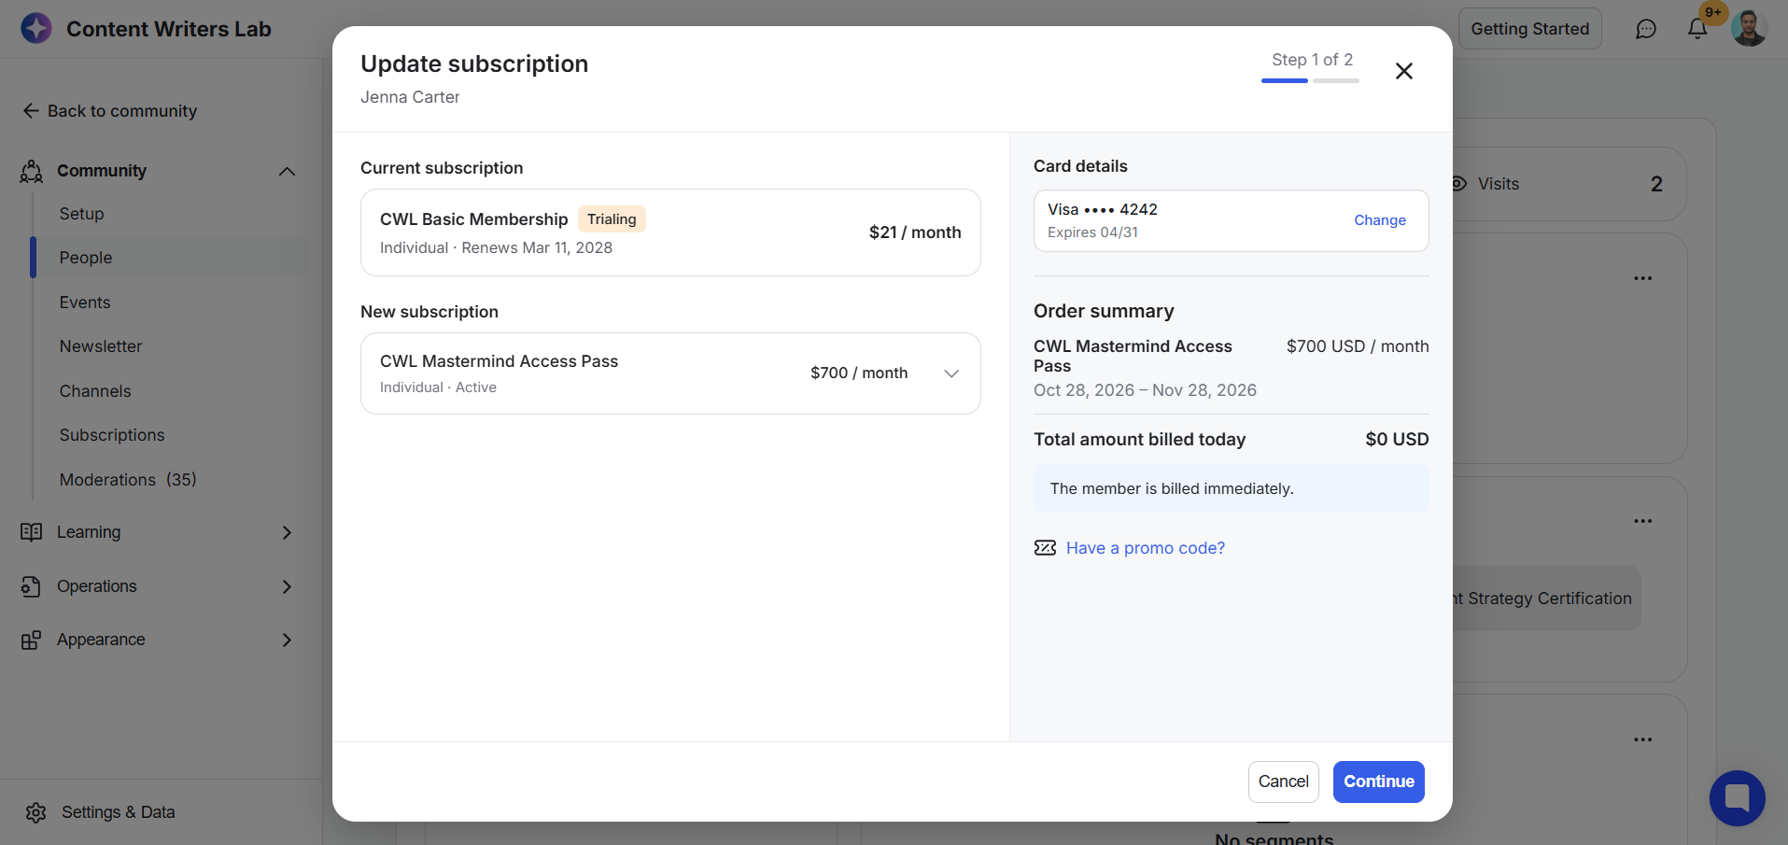The height and width of the screenshot is (845, 1788).
Task: Select People in sidebar
Action: 86,258
